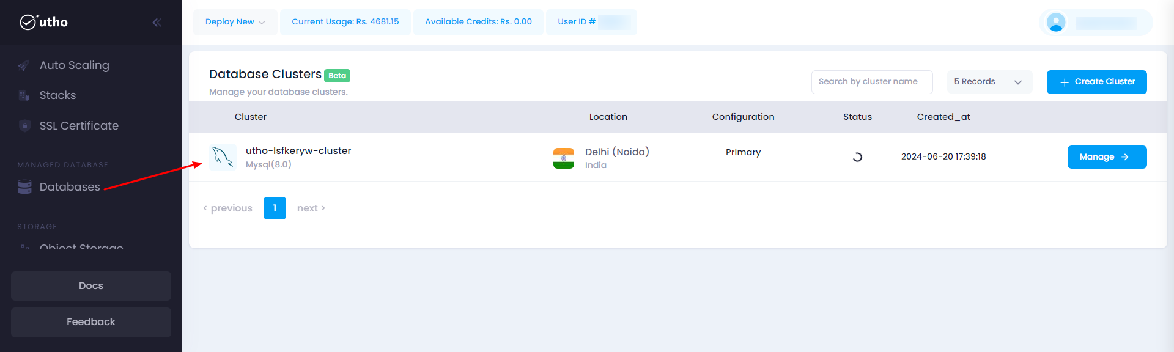Click the User ID pill
This screenshot has width=1174, height=352.
591,22
